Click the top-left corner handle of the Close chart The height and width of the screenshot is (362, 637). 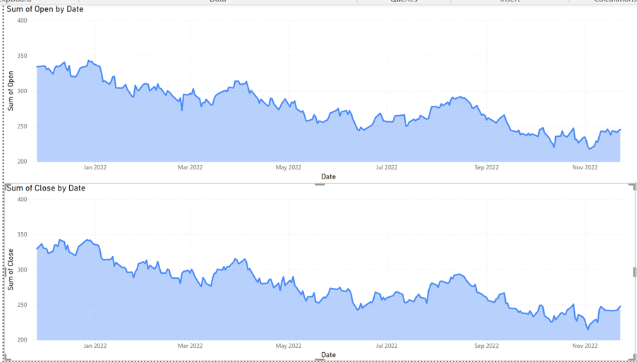(7, 186)
